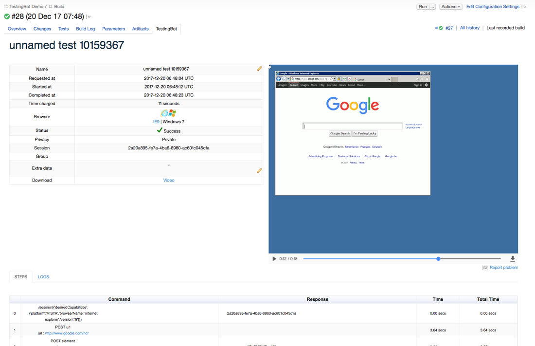Click the Requested at timestamp 06:48:04 UTC
535x346 pixels.
(169, 78)
